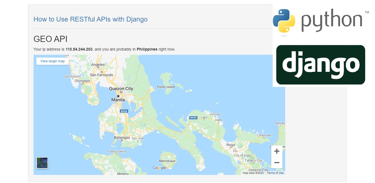Viewport: 375px width, 183px height.
Task: Click the Batangas city label
Action: (122, 137)
